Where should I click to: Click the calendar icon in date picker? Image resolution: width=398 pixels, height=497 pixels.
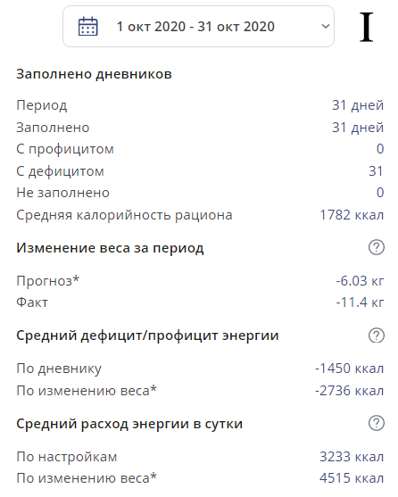87,26
